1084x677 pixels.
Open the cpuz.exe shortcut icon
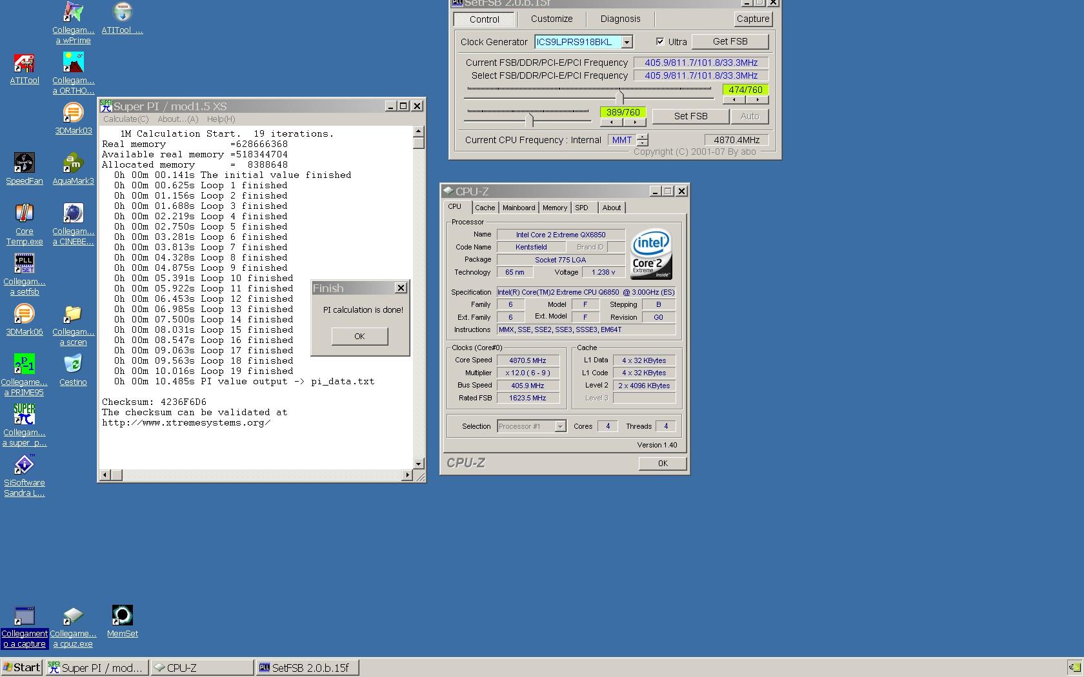pyautogui.click(x=73, y=616)
